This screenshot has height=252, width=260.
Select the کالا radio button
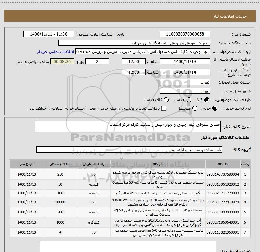coord(207,100)
